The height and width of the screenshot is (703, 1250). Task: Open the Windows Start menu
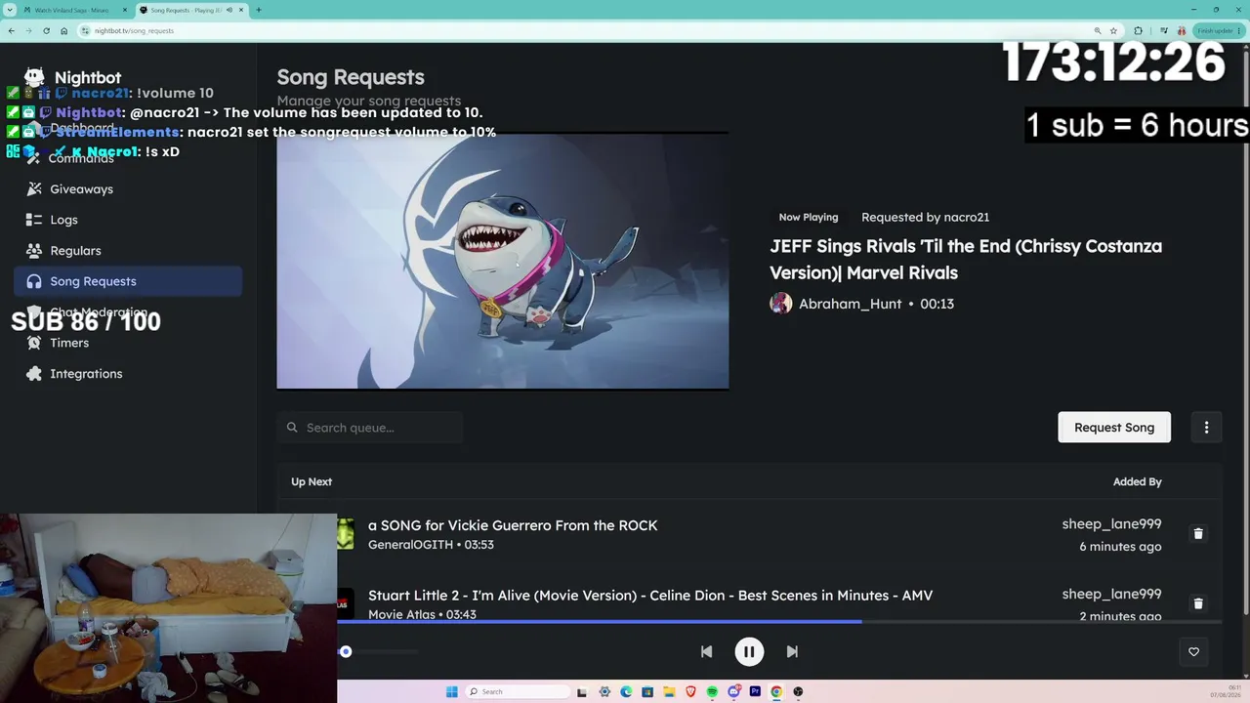(x=451, y=691)
